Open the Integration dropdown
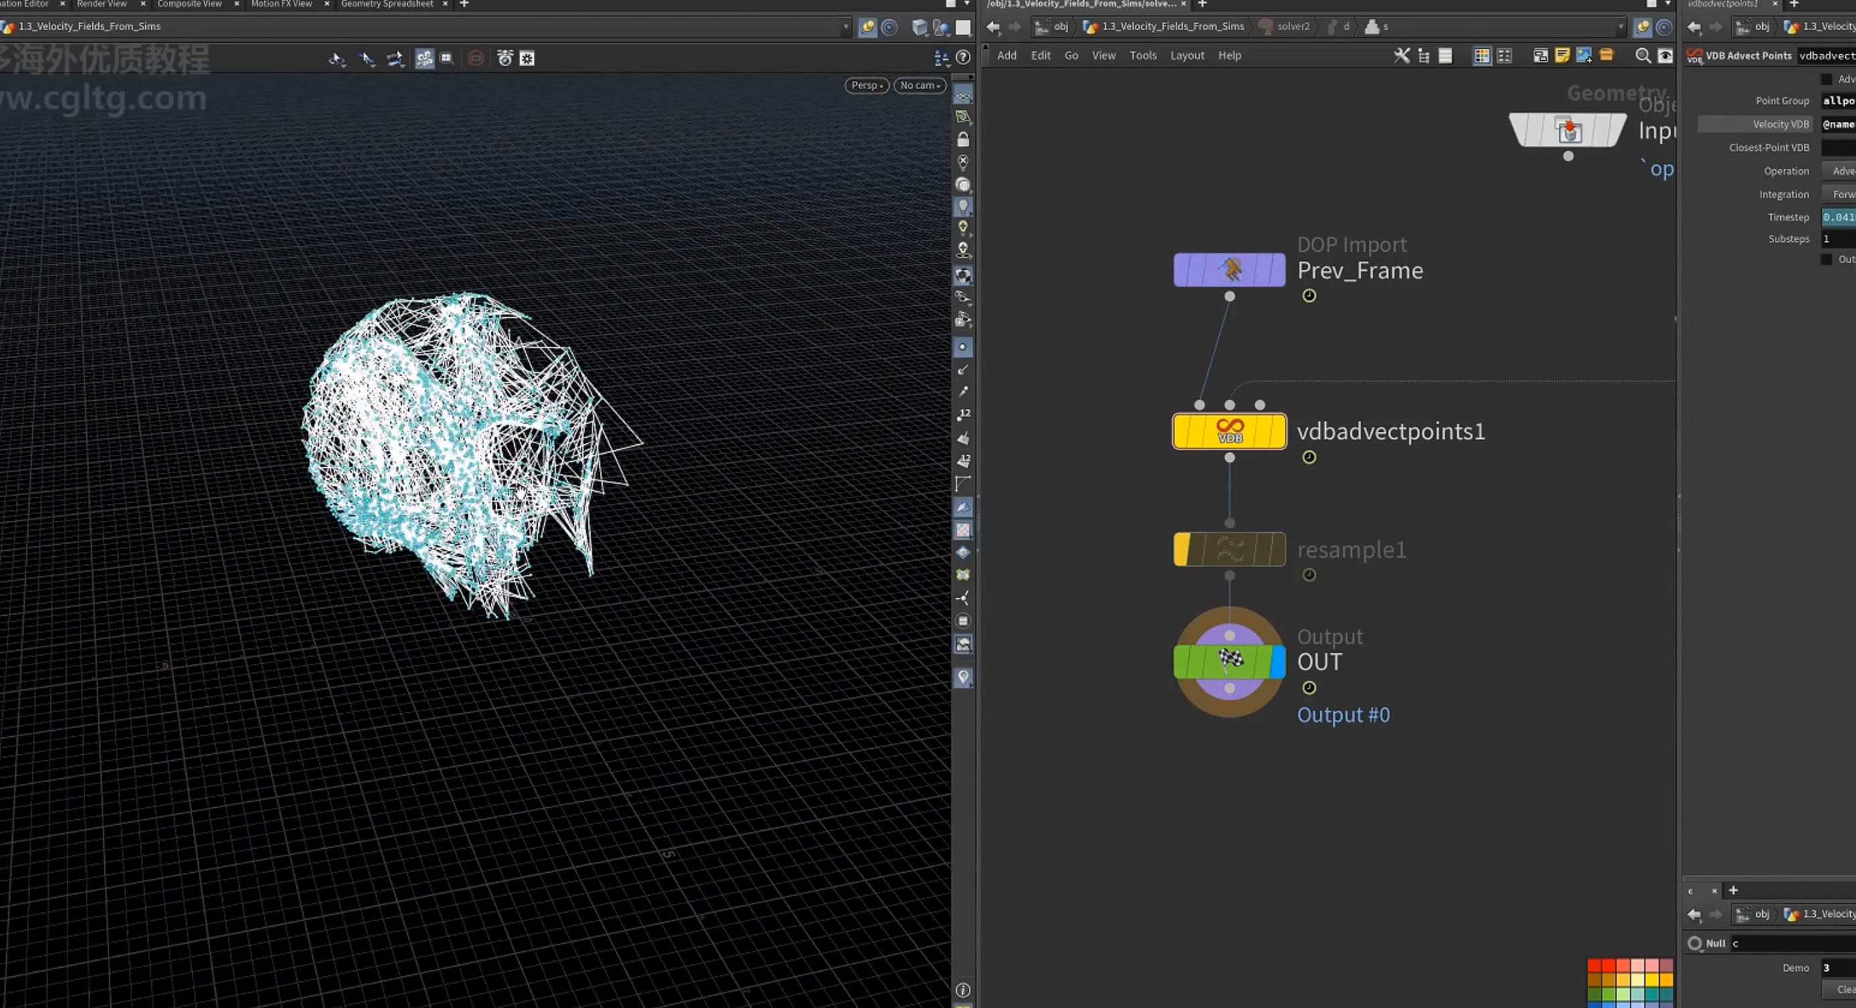Viewport: 1856px width, 1008px height. [x=1839, y=193]
